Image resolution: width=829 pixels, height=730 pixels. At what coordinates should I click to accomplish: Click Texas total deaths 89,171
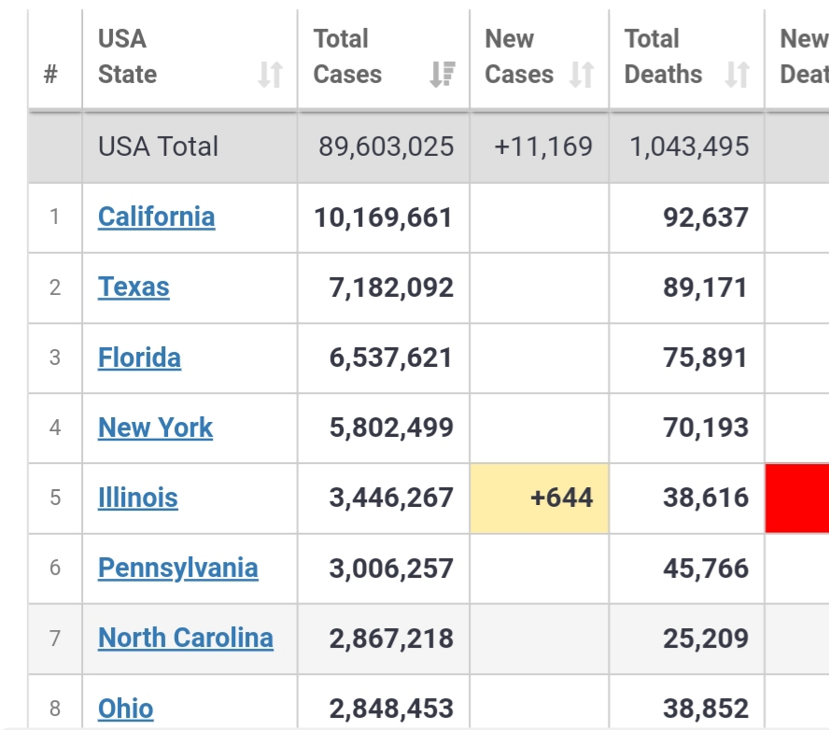(705, 288)
